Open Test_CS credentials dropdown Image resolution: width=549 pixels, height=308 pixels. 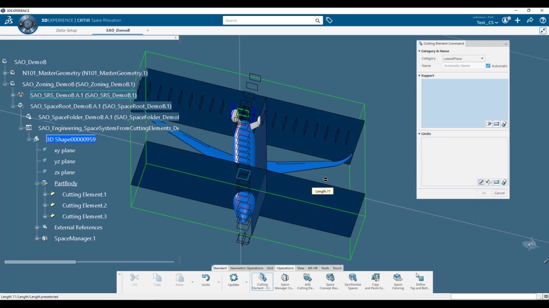(x=487, y=23)
